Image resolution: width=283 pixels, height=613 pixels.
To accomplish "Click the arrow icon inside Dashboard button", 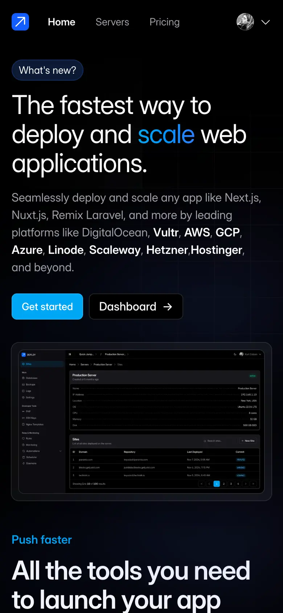I will click(x=168, y=307).
